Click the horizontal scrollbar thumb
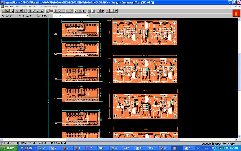The height and width of the screenshot is (151, 241). (x=123, y=140)
